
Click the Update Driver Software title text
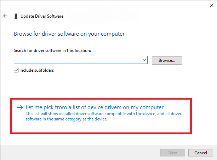(x=42, y=16)
